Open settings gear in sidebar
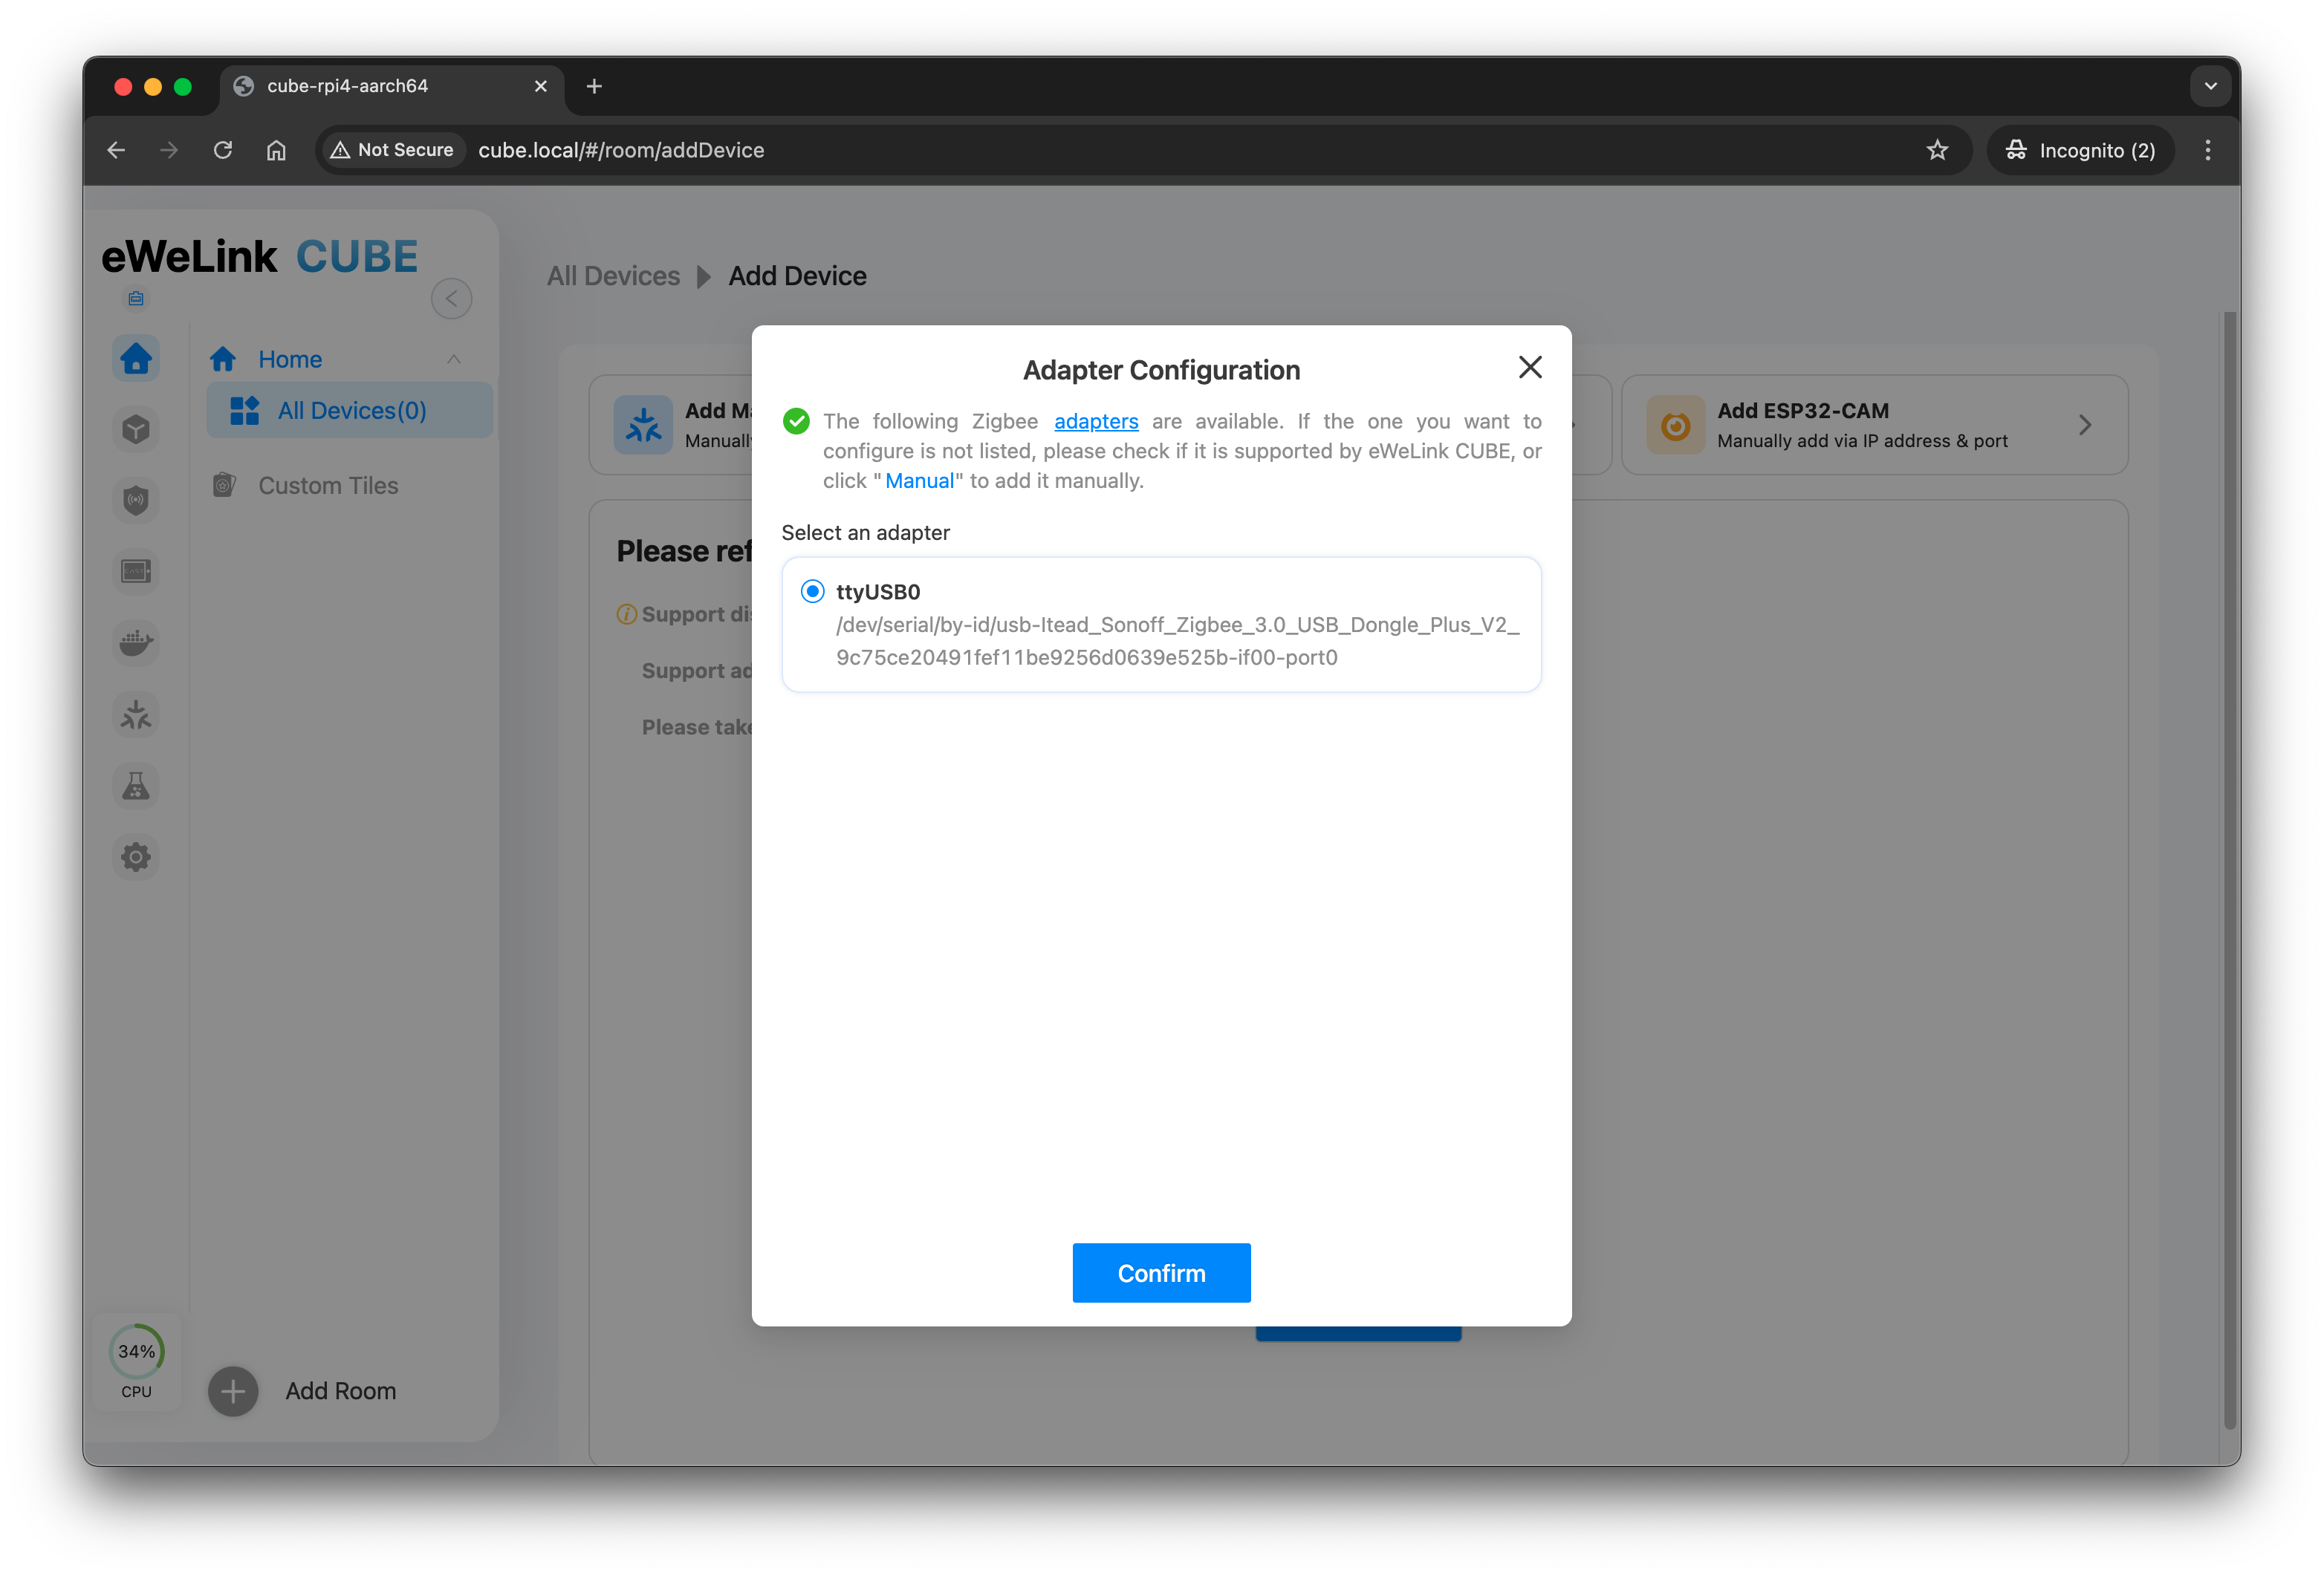The image size is (2324, 1576). (x=136, y=856)
